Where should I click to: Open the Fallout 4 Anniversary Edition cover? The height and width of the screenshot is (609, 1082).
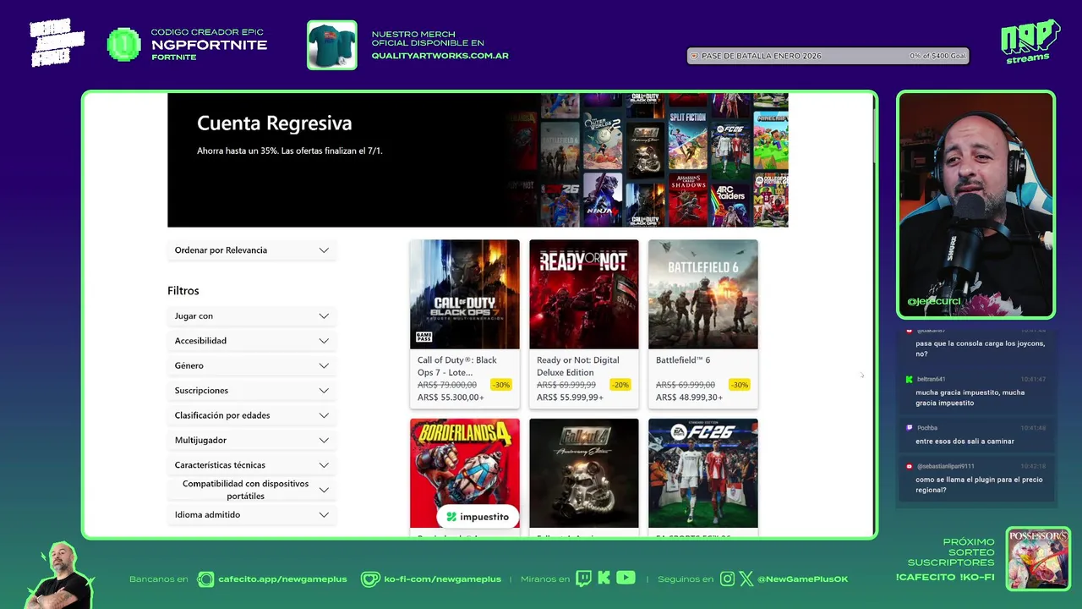tap(584, 473)
